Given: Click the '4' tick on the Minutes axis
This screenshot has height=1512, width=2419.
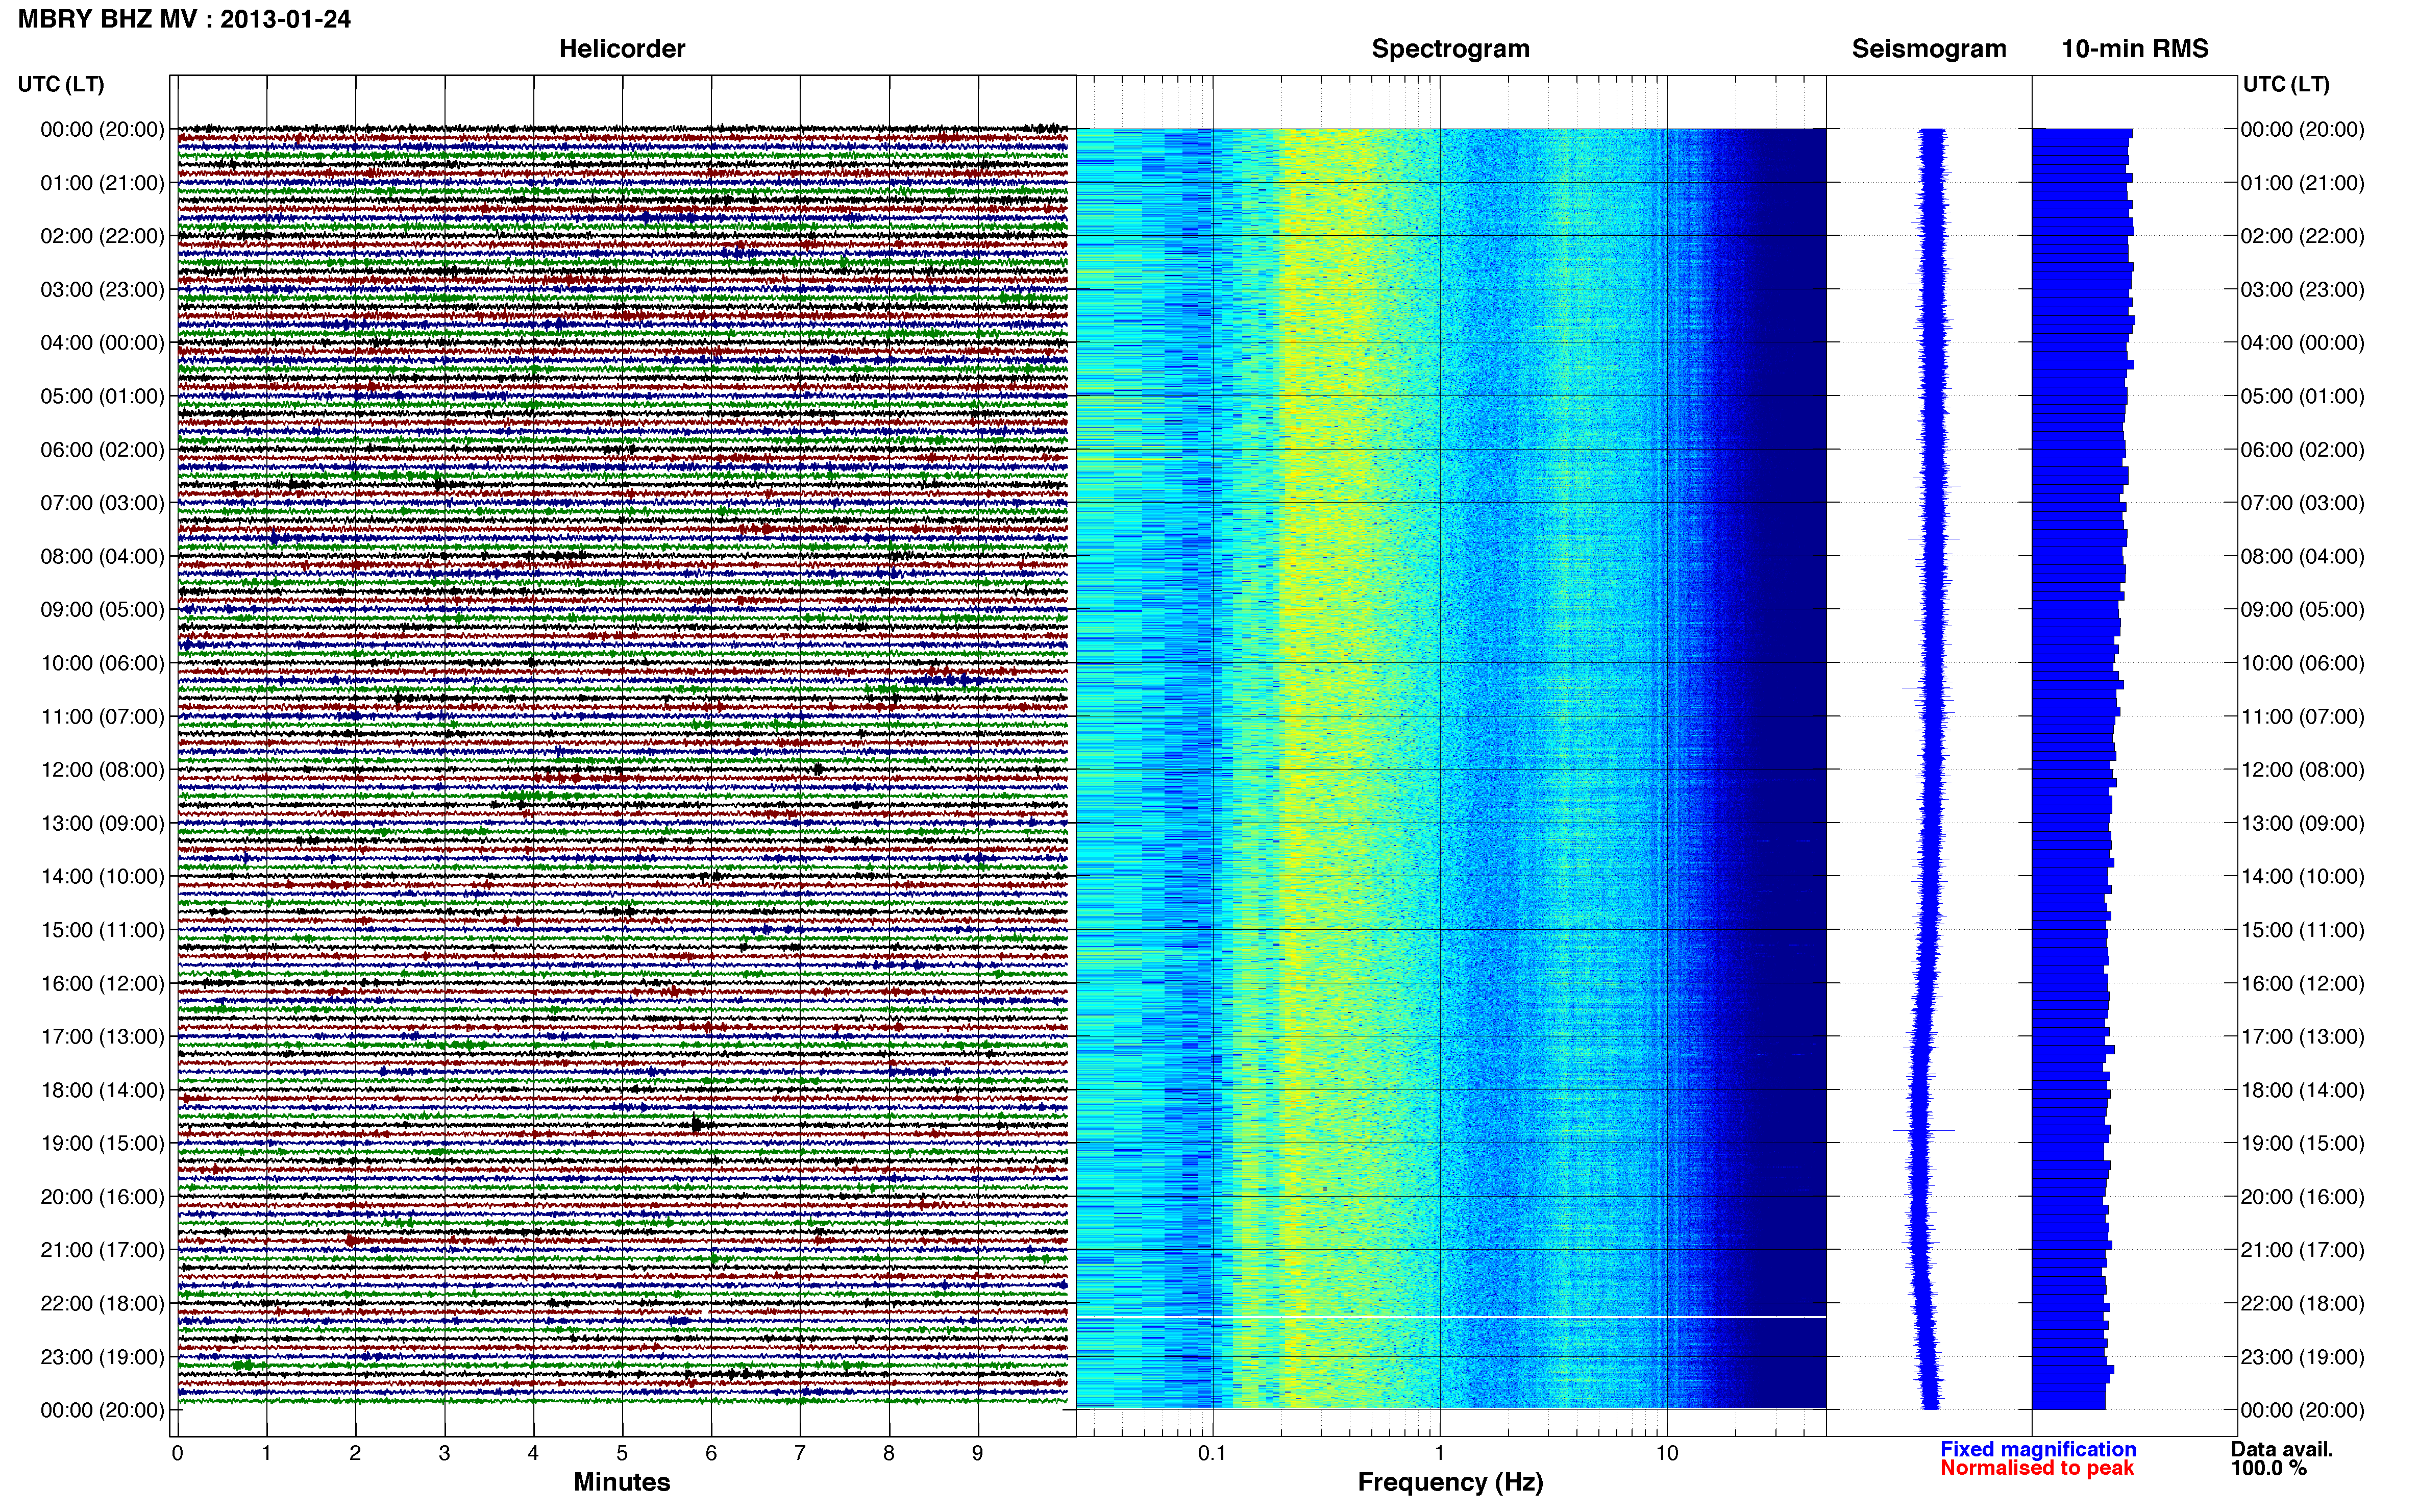Looking at the screenshot, I should click(x=533, y=1454).
